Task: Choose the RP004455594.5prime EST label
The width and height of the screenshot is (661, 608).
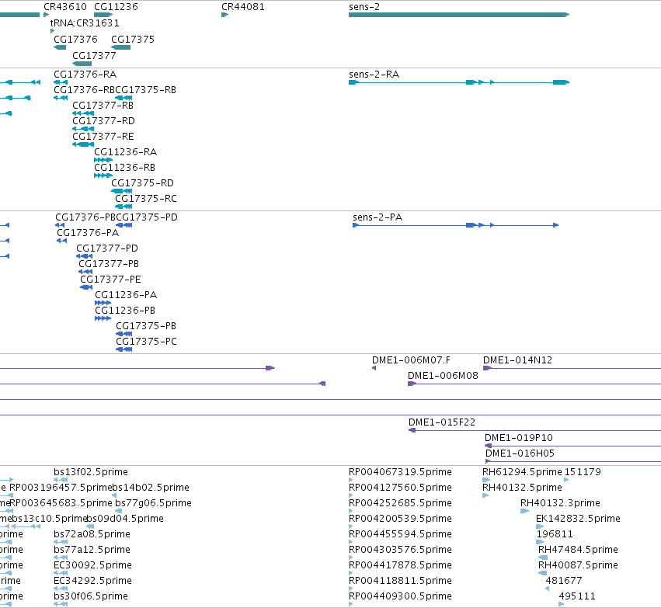Action: [x=400, y=534]
